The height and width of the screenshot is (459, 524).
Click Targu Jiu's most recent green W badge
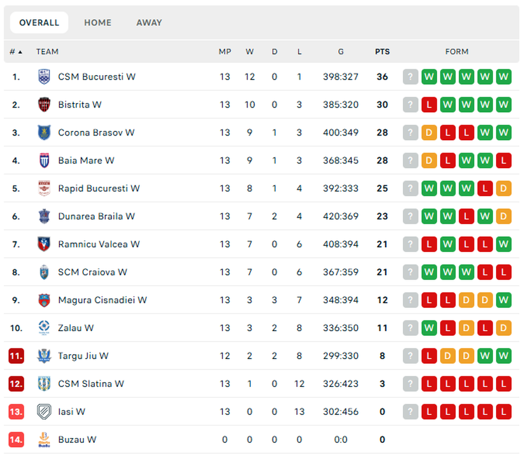[x=504, y=356]
